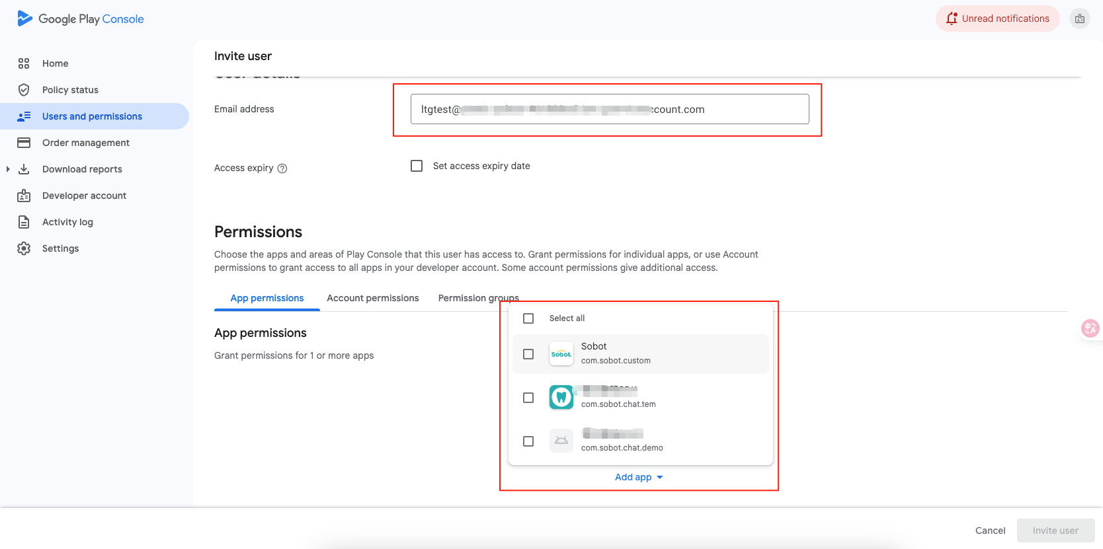
Task: Click the Policy status shield icon
Action: (24, 90)
